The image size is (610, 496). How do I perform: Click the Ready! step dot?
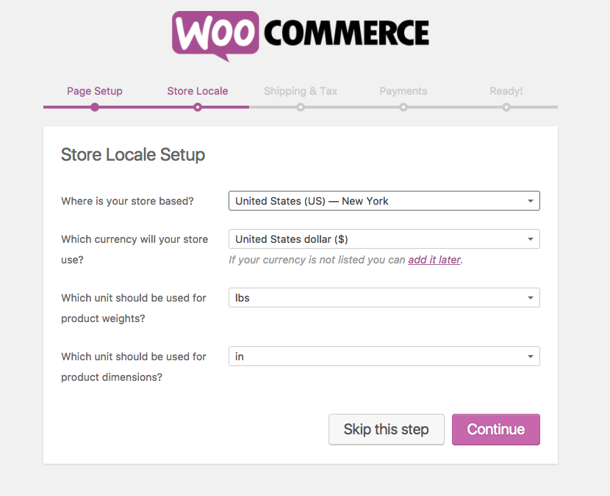point(506,107)
